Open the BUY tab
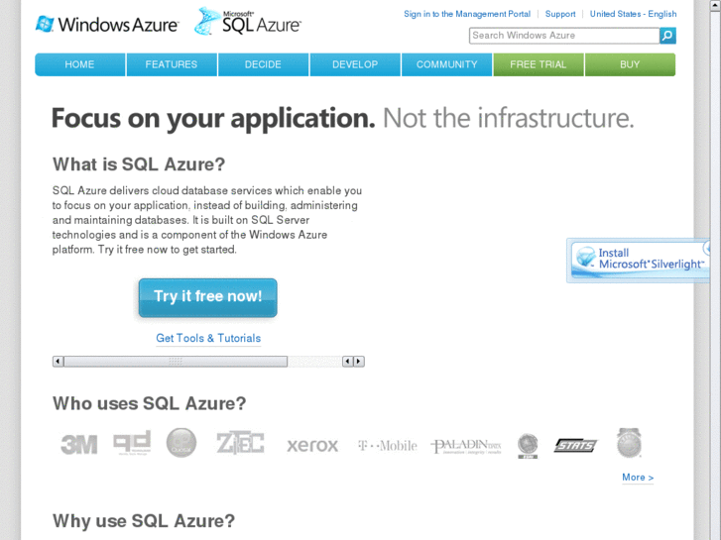The width and height of the screenshot is (721, 540). (x=630, y=64)
